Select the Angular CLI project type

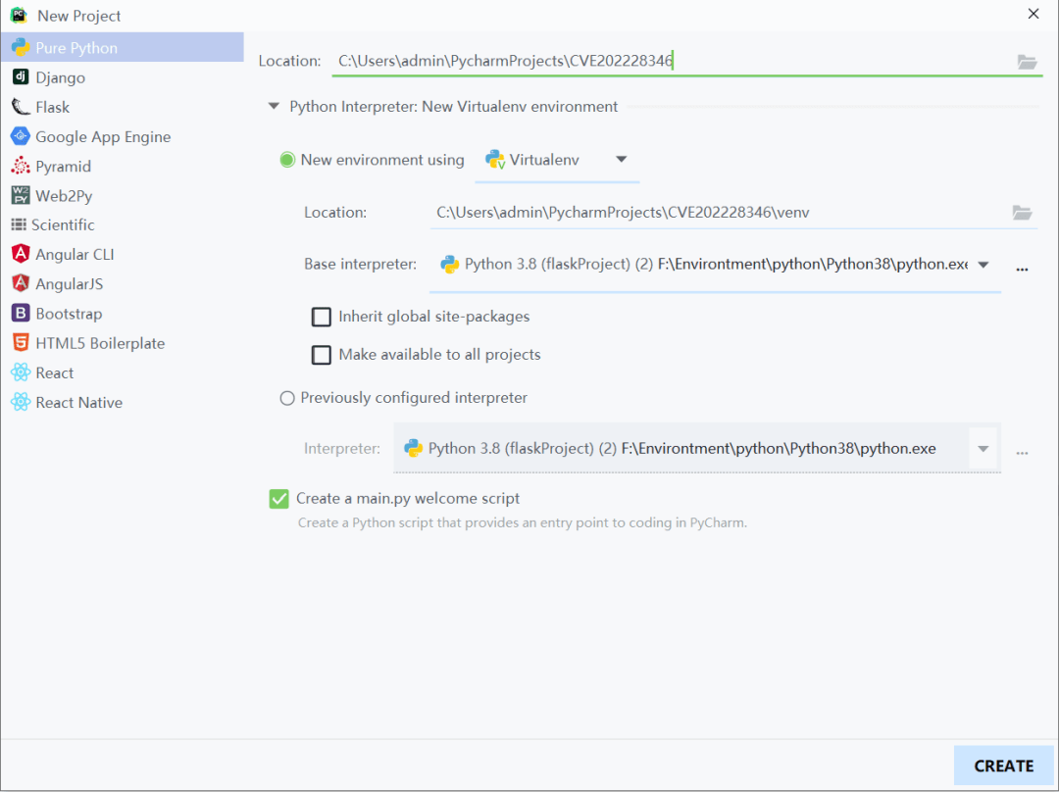pos(73,254)
